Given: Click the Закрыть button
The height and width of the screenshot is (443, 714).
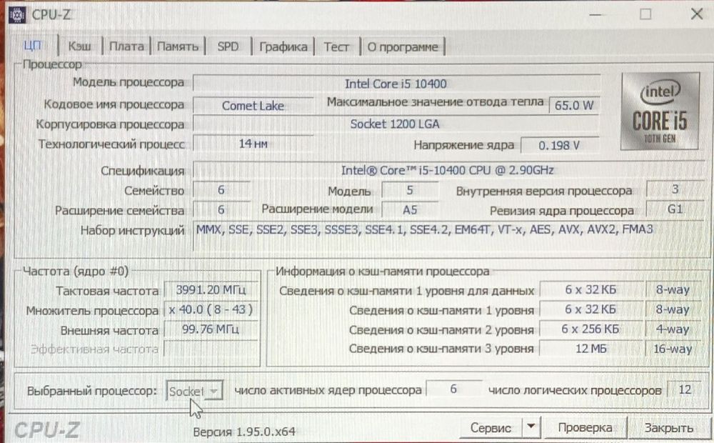Looking at the screenshot, I should [x=668, y=427].
